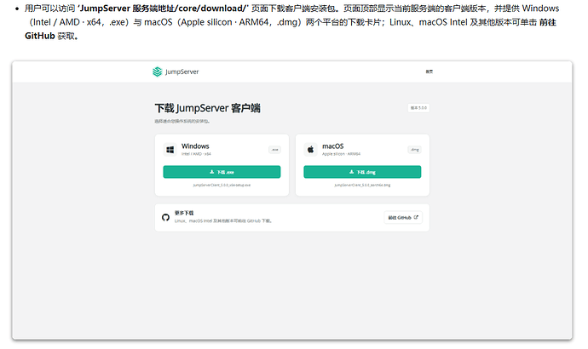Image resolution: width=588 pixels, height=349 pixels.
Task: Click the bold '/core/download/' path in paragraph
Action: [x=209, y=9]
